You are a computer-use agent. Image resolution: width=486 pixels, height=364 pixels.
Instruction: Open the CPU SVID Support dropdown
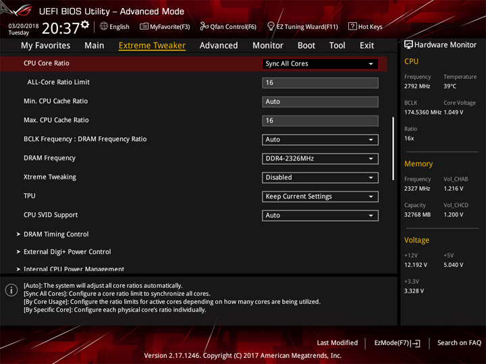pyautogui.click(x=320, y=216)
